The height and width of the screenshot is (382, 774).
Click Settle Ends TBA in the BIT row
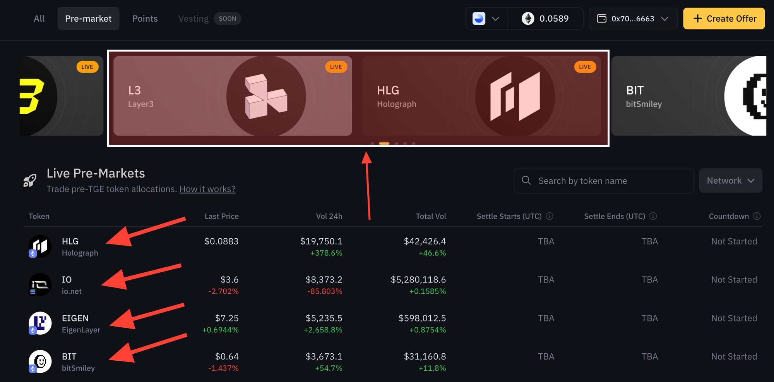tap(650, 356)
